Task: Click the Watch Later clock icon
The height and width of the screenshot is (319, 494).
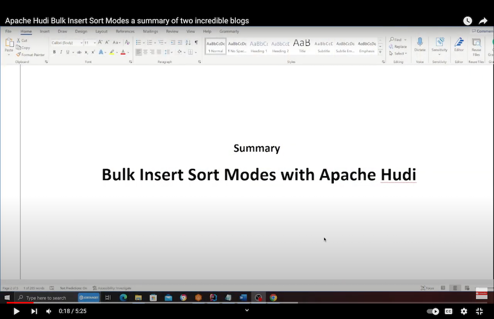Action: pyautogui.click(x=467, y=21)
